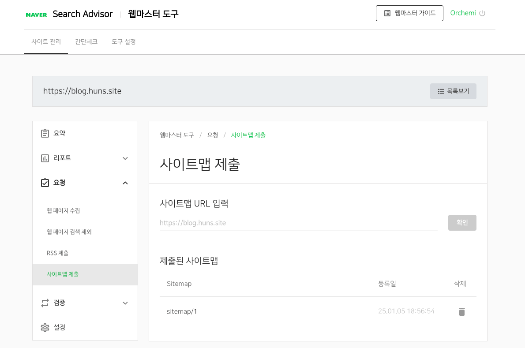Click the 목록보기 button

454,91
